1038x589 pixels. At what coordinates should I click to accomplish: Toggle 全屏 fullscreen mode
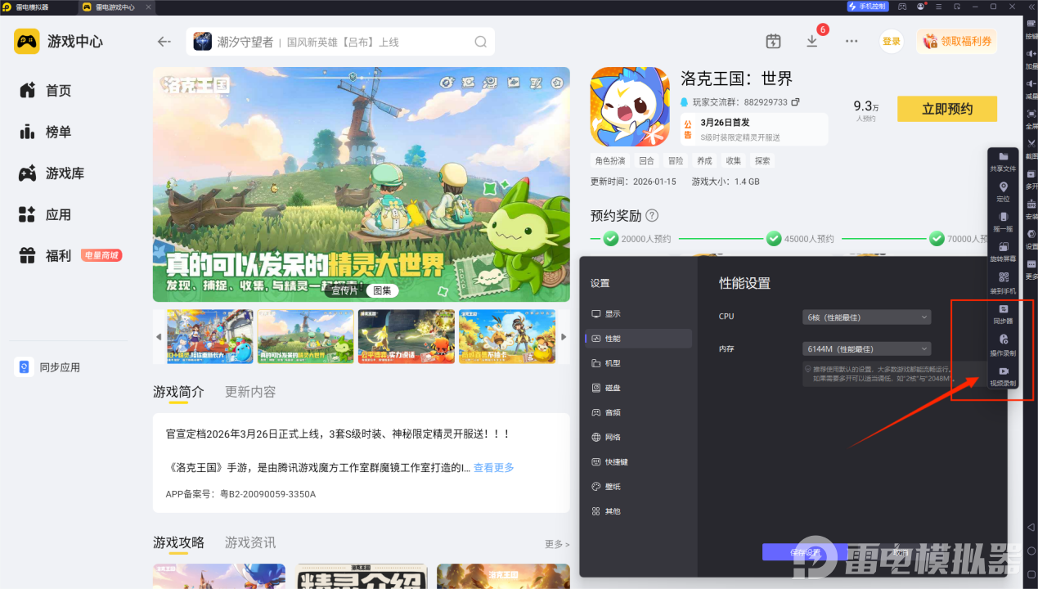(x=1031, y=120)
